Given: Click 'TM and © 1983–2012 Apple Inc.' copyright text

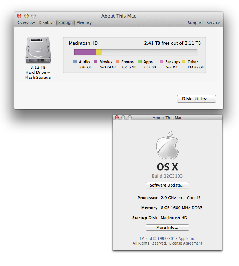Looking at the screenshot, I should 167,238.
